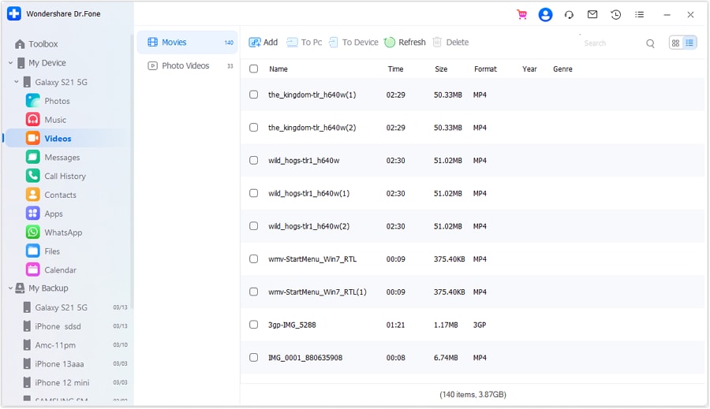Open the menu list icon in title bar

(639, 15)
